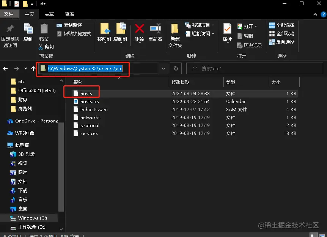Expand the Easy access (轻松访问) dropdown

[213, 34]
